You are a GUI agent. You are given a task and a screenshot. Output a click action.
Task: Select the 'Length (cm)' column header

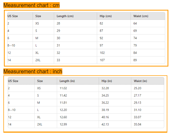(x=65, y=16)
